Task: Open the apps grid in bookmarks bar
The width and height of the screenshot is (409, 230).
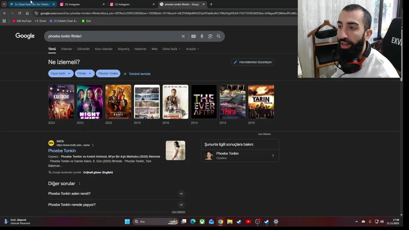Action: click(x=4, y=21)
